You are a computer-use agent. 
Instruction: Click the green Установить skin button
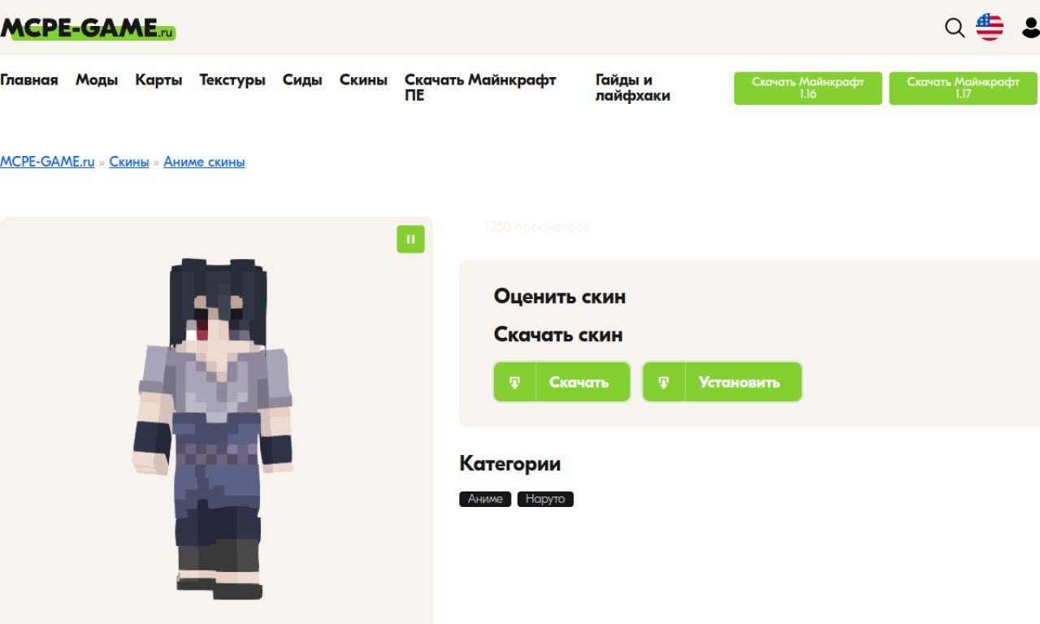722,382
